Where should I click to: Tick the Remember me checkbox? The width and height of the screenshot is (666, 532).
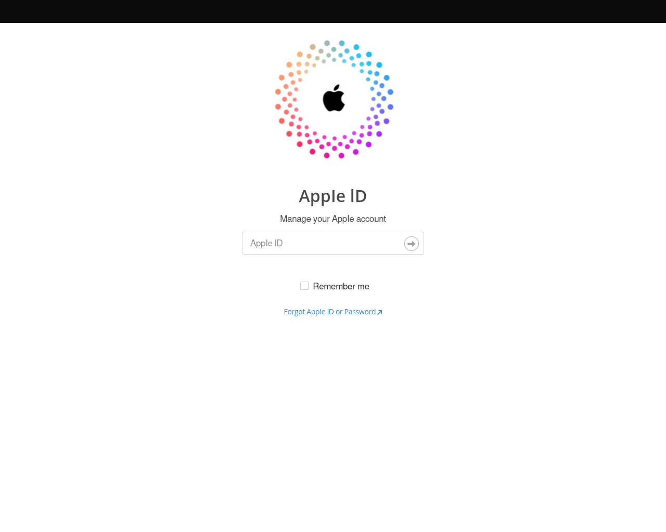click(x=304, y=286)
